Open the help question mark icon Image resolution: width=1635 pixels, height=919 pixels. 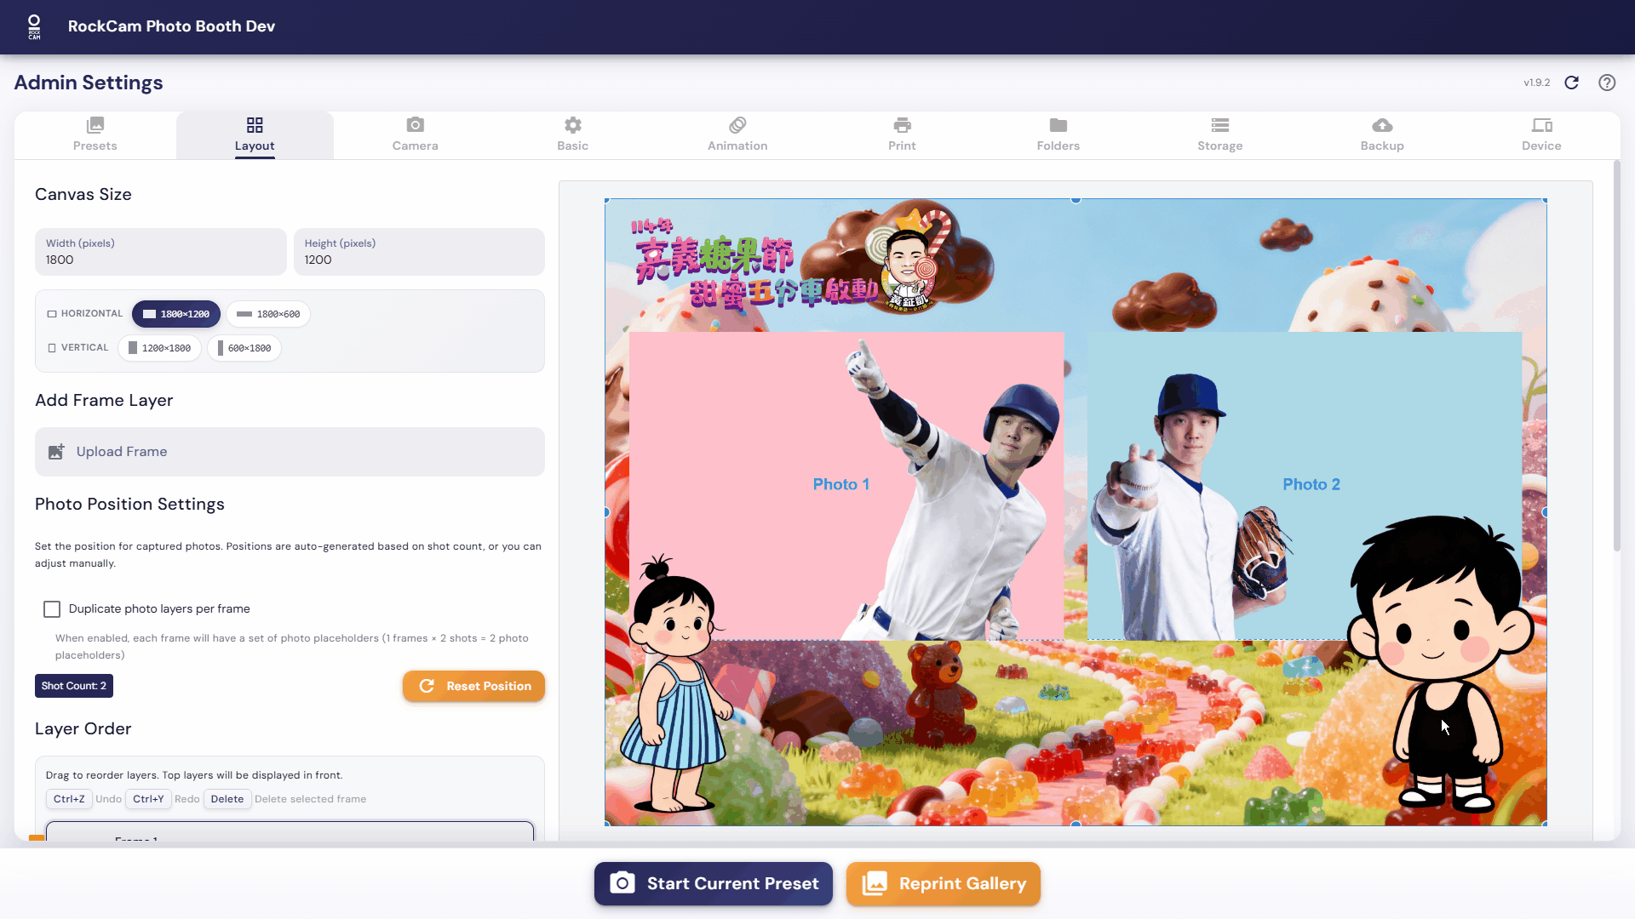click(x=1607, y=83)
